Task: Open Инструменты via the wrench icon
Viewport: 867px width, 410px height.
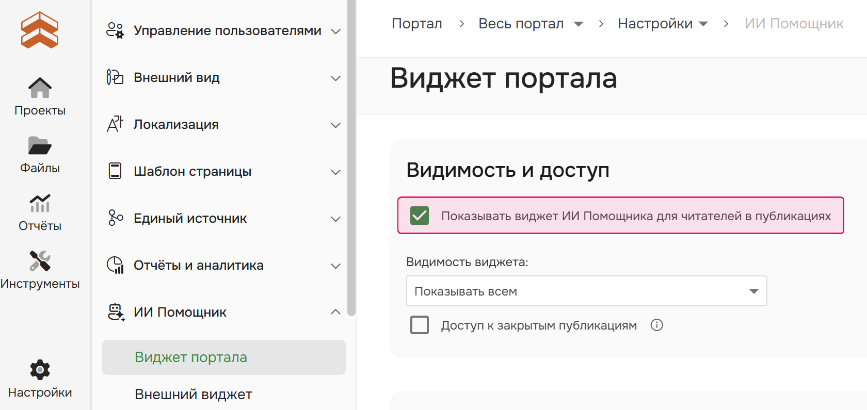Action: point(40,261)
